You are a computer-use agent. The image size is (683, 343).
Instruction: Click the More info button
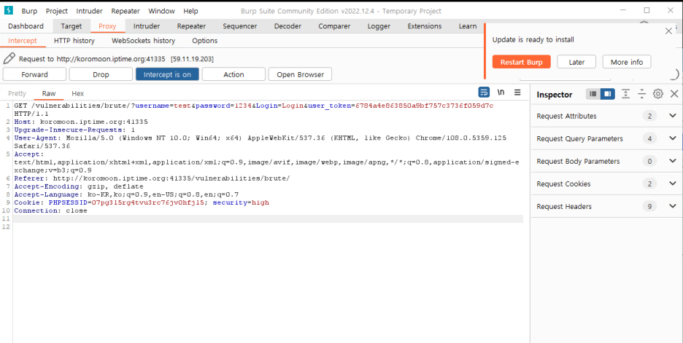(x=626, y=62)
